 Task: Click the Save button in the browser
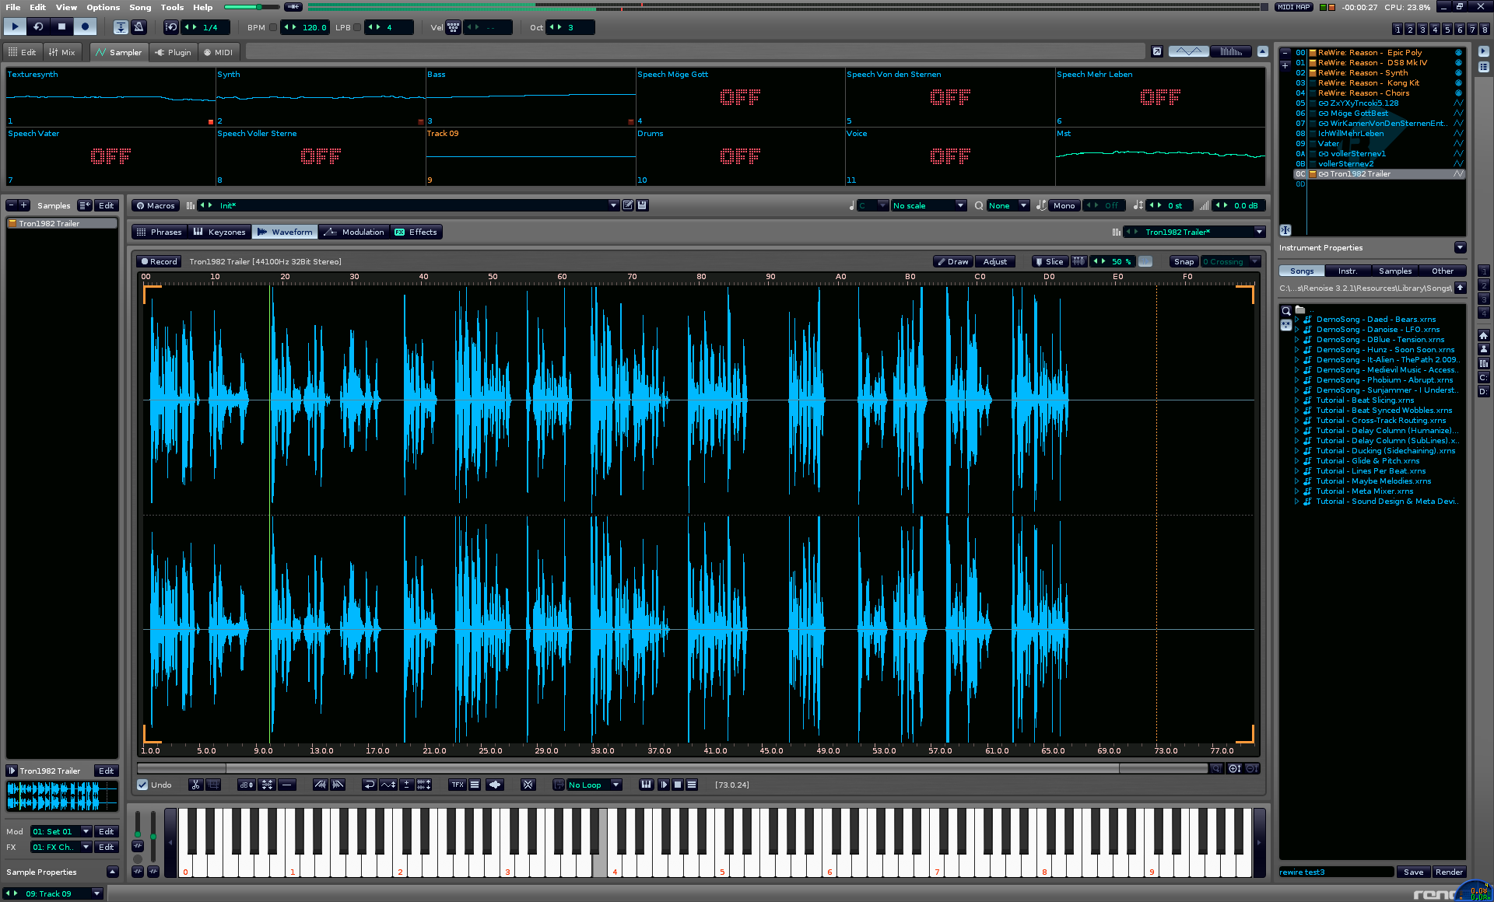[1413, 872]
